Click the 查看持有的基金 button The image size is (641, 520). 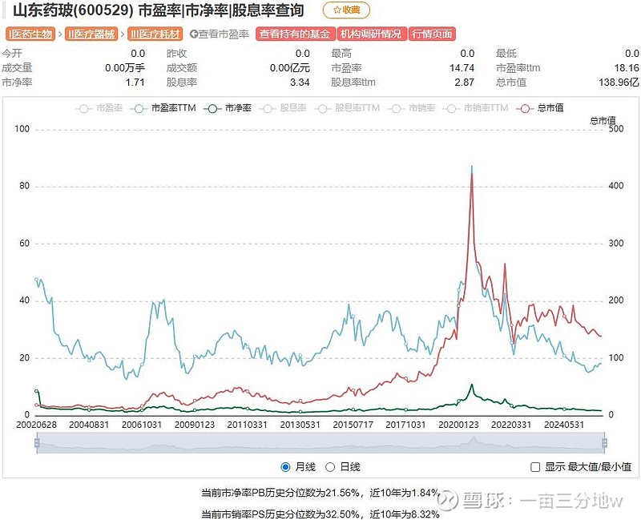[x=295, y=34]
